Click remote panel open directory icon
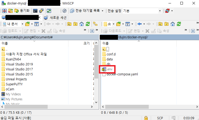Image resolution: width=199 pixels, height=120 pixels. tap(118, 24)
